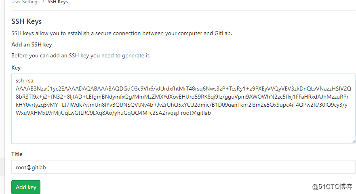Image resolution: width=356 pixels, height=194 pixels.
Task: Place cursor at root@gitlab ending the key
Action: tap(196, 113)
